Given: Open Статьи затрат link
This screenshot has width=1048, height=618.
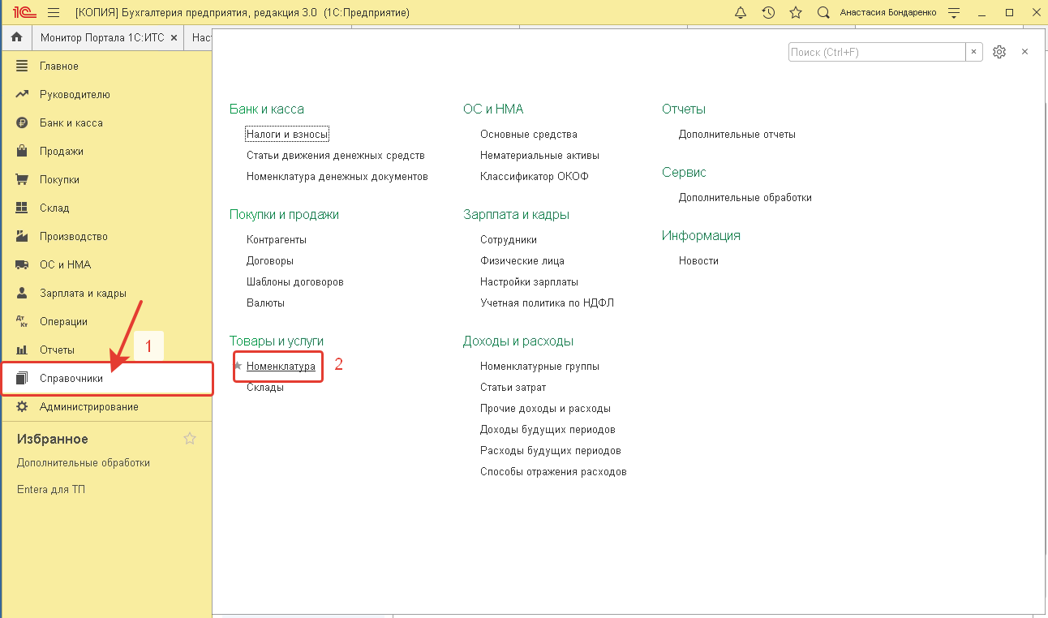Looking at the screenshot, I should (513, 388).
